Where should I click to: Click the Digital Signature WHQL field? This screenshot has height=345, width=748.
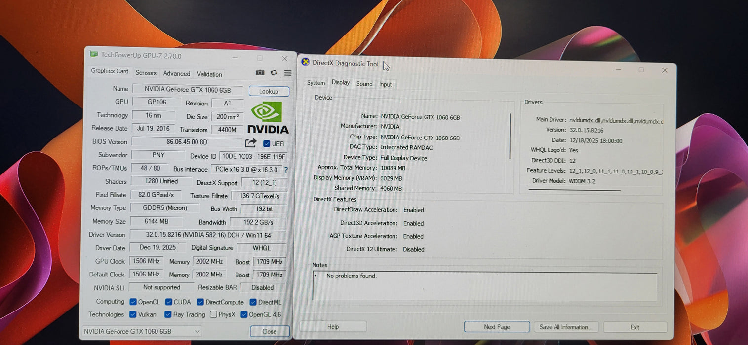(x=262, y=248)
